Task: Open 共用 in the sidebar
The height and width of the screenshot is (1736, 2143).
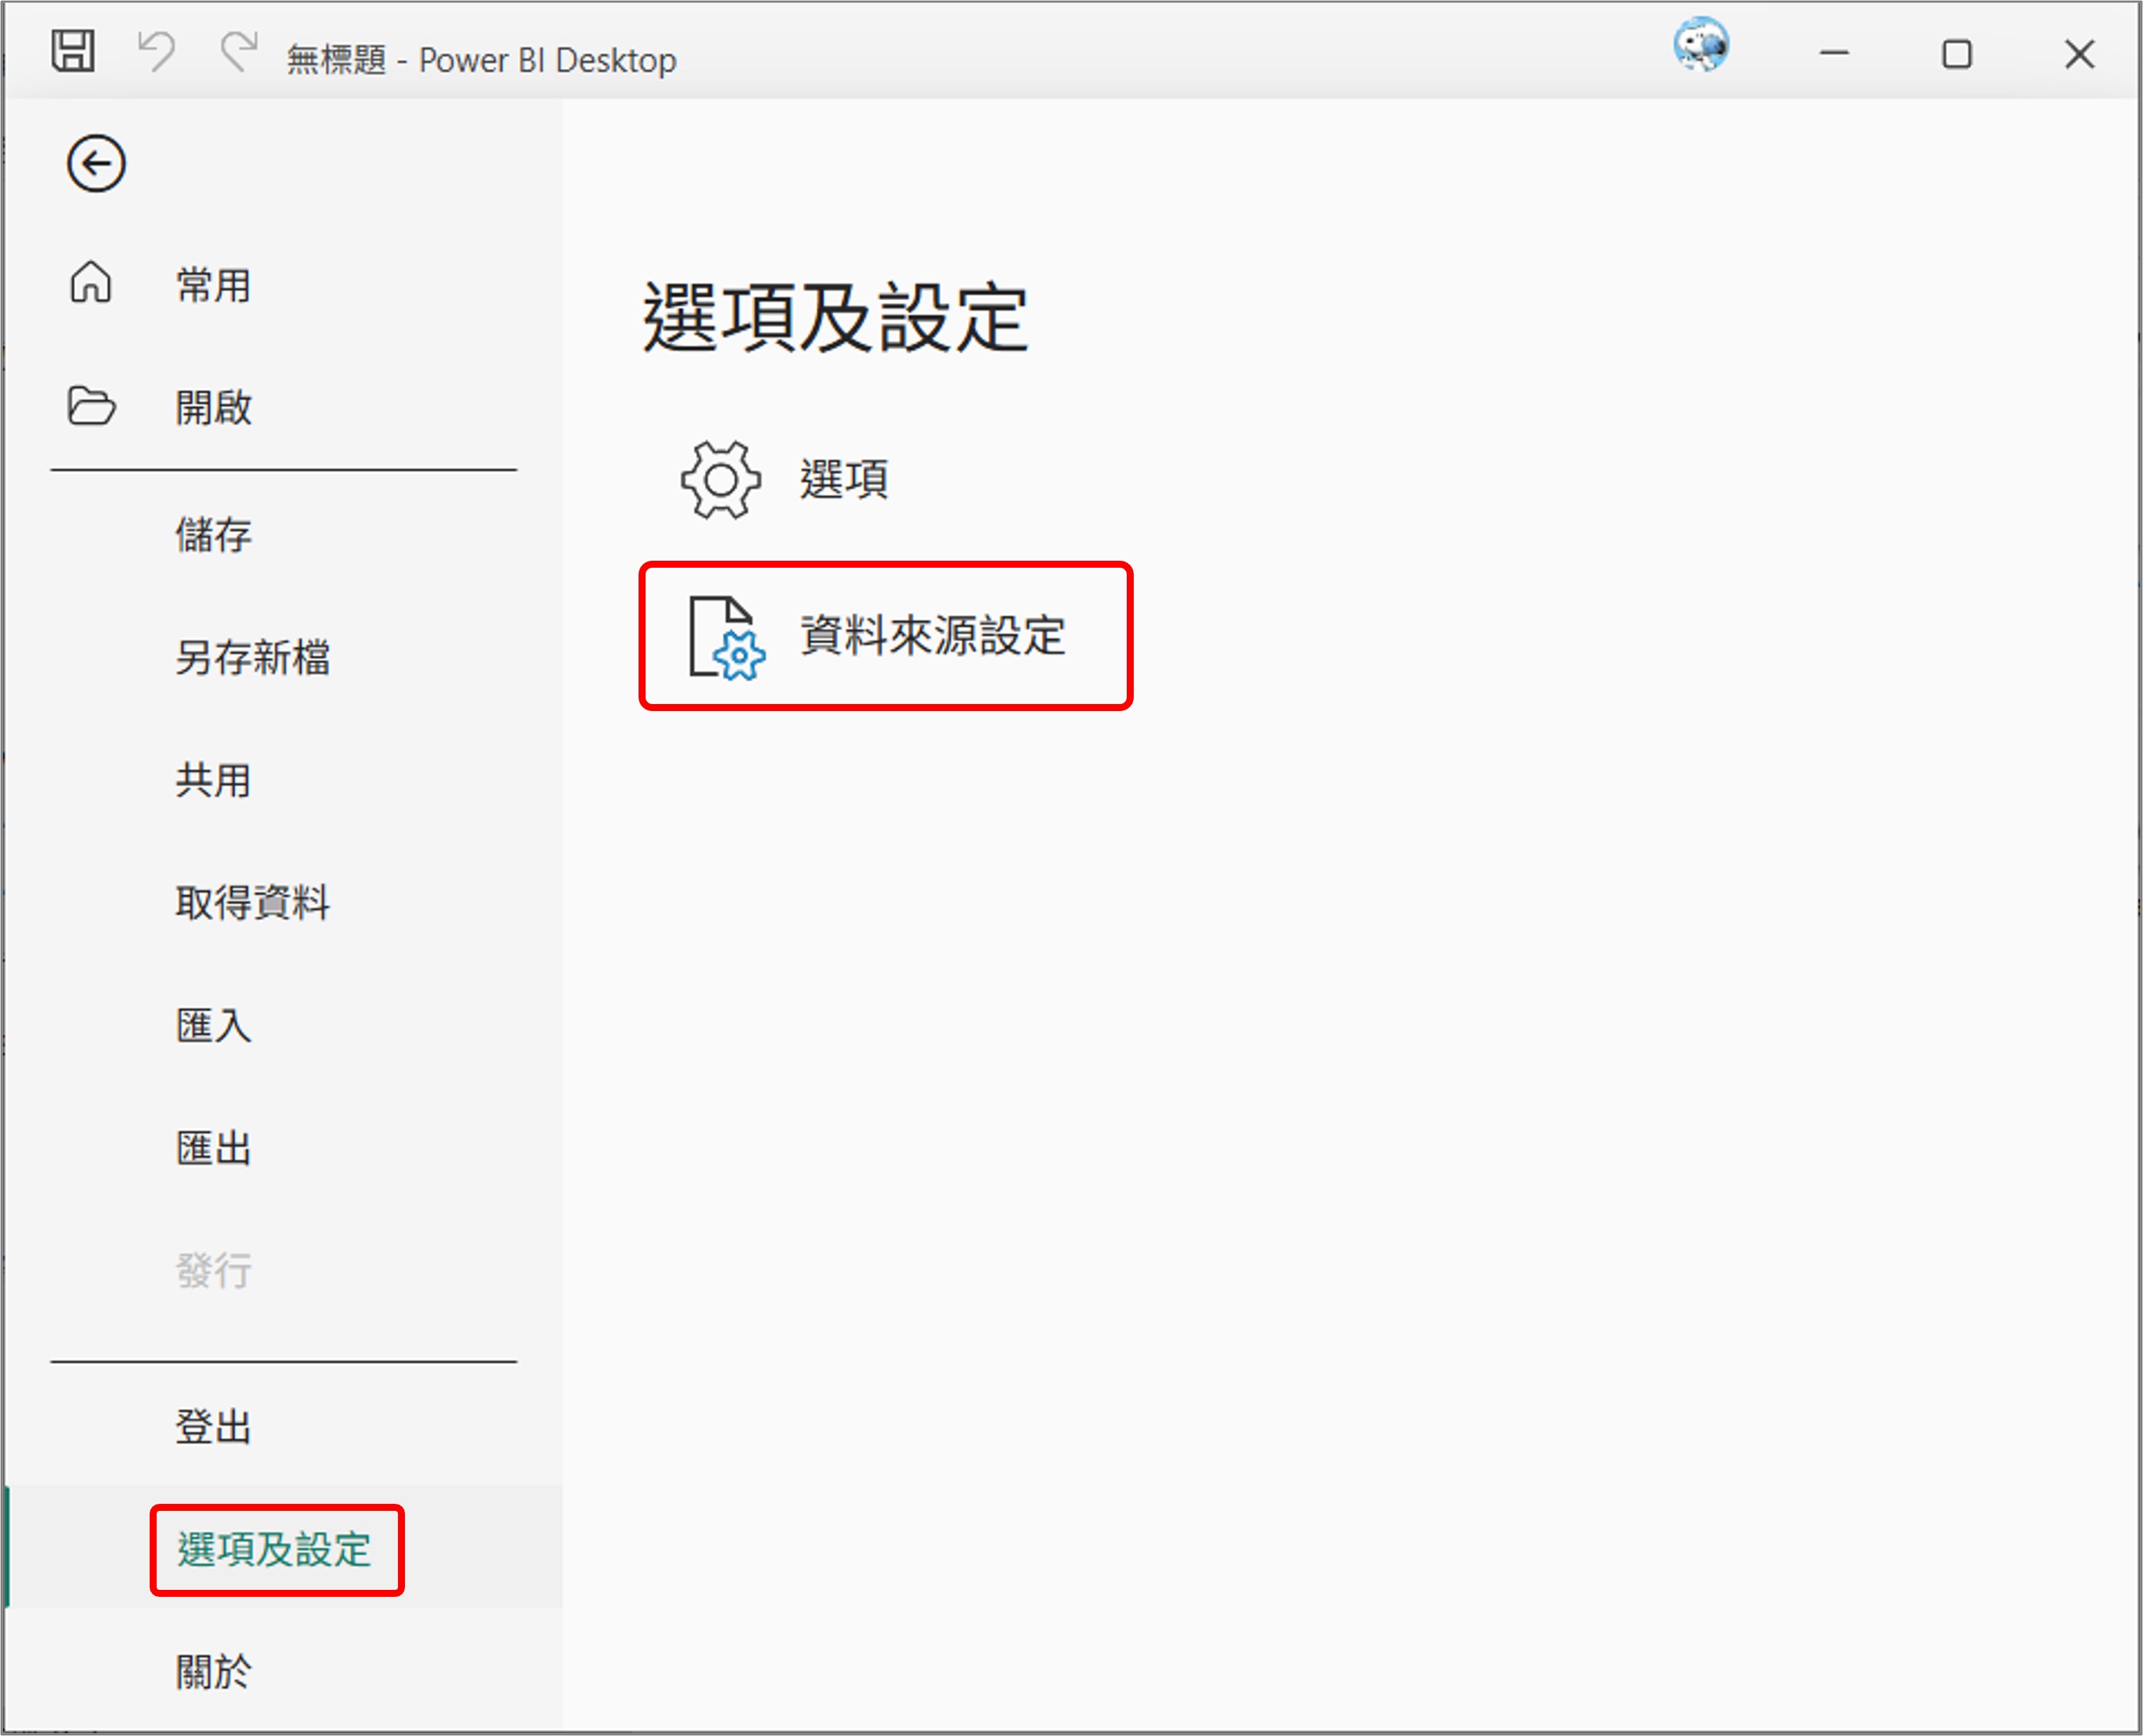Action: pos(213,781)
